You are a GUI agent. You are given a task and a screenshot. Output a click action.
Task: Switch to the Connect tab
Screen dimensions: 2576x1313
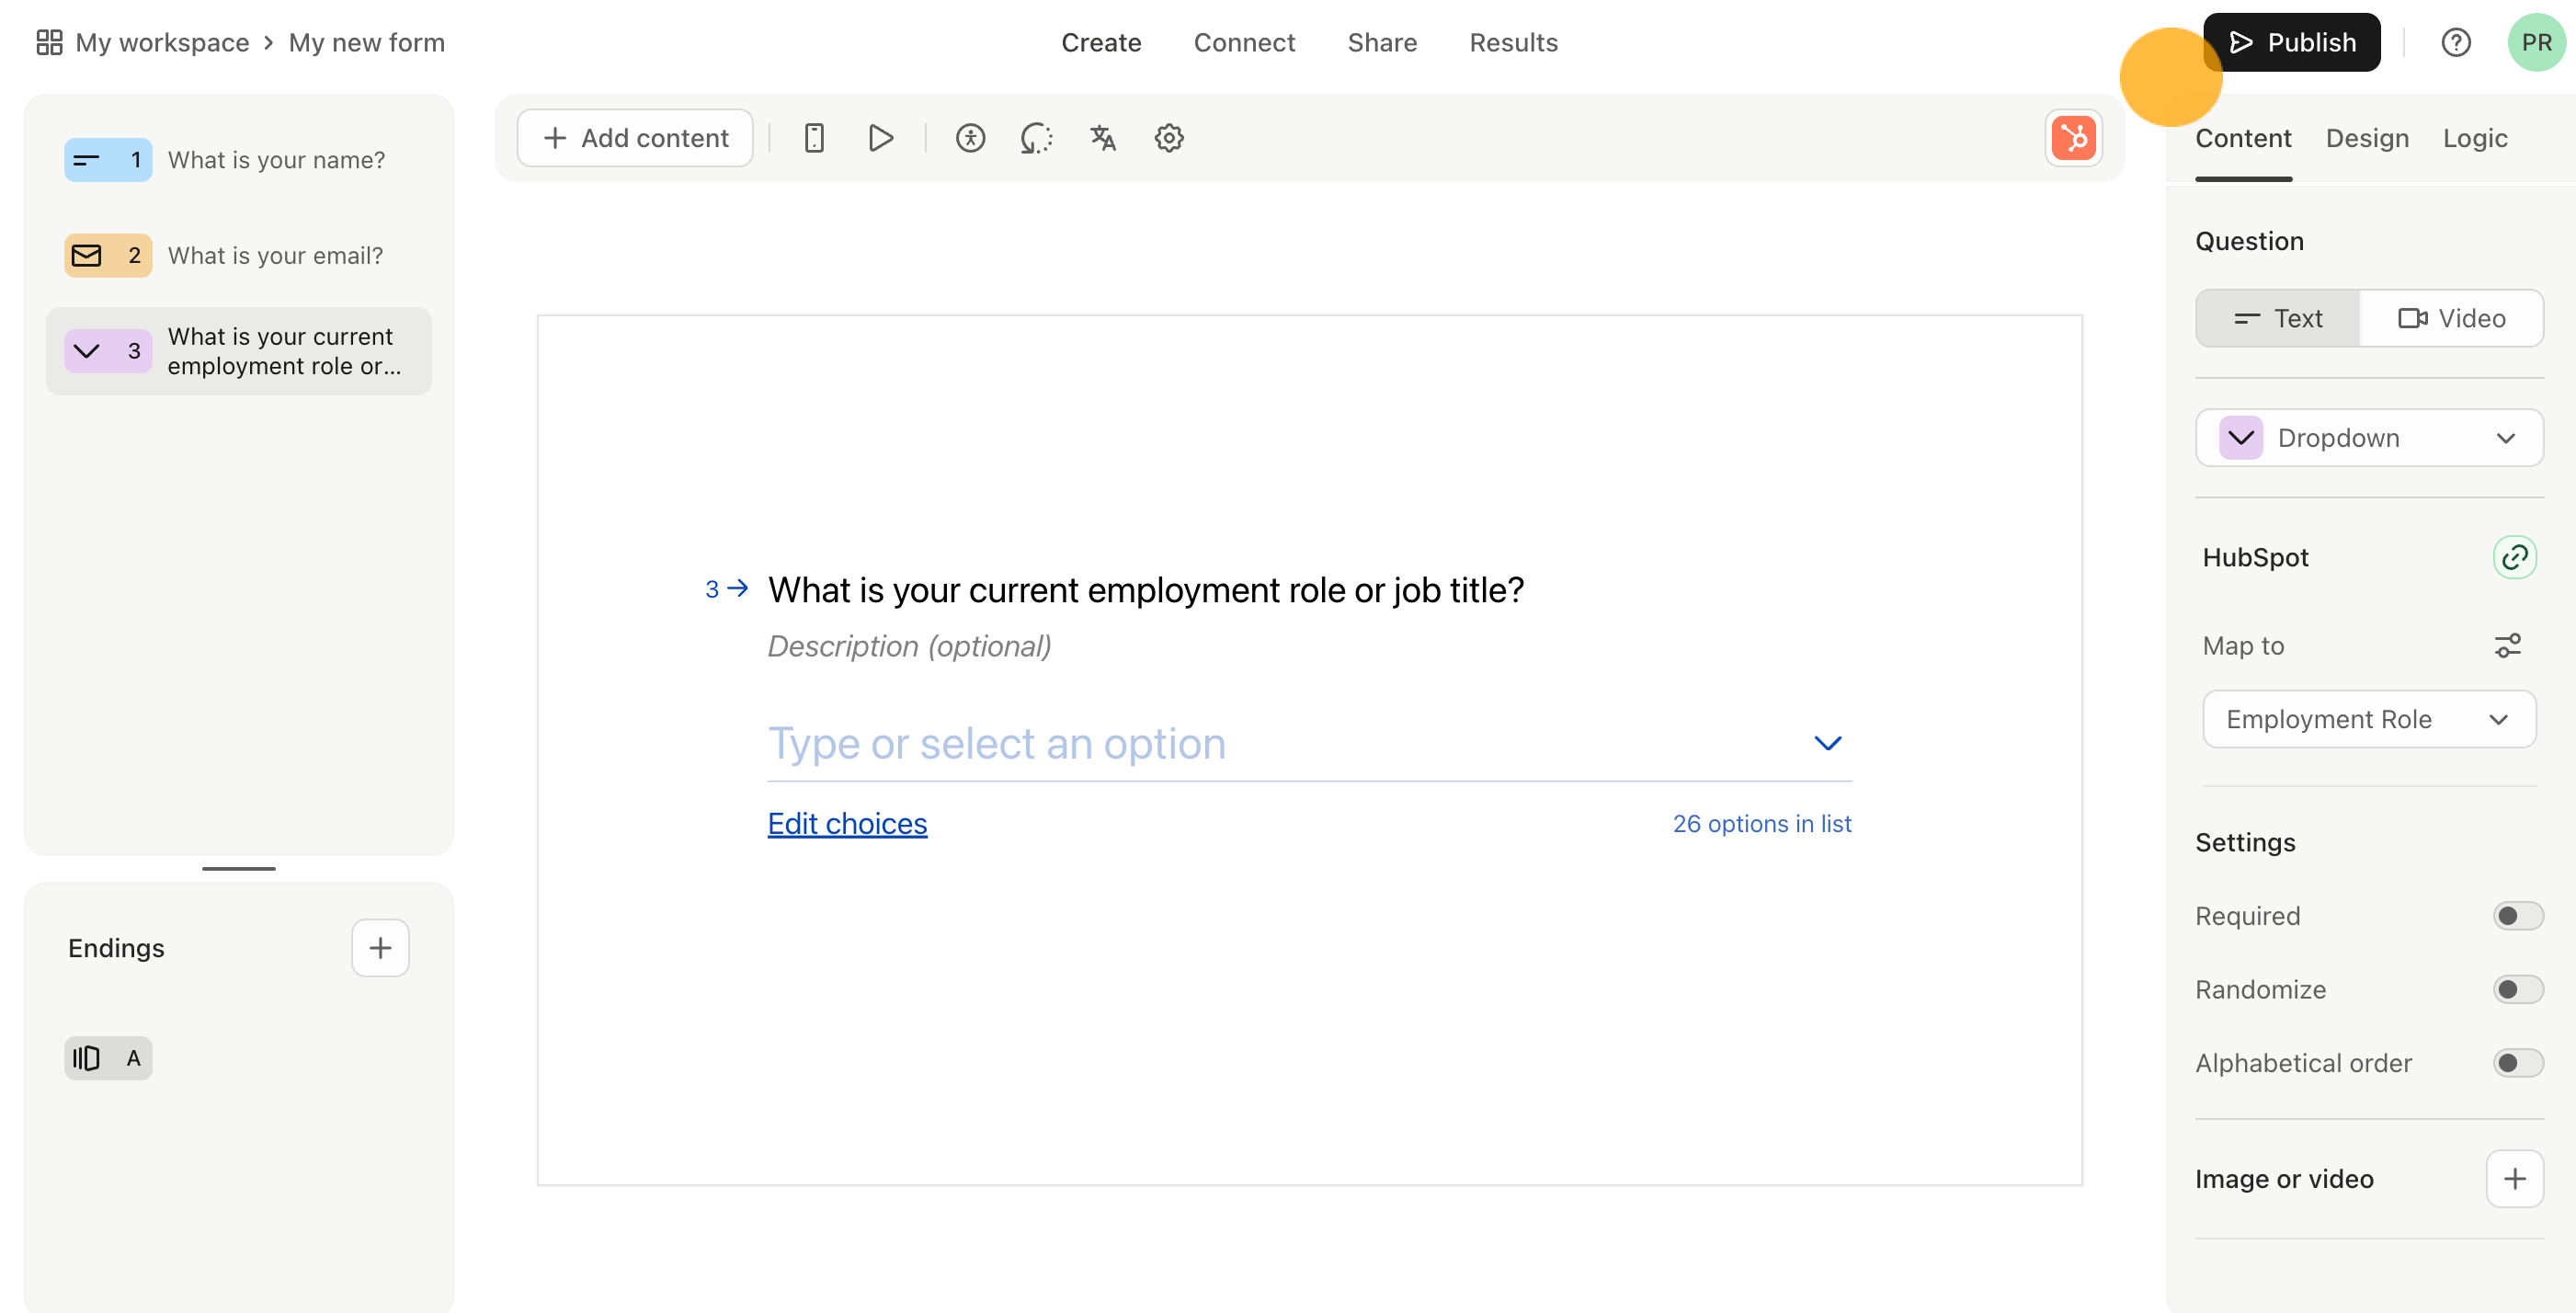[x=1244, y=43]
